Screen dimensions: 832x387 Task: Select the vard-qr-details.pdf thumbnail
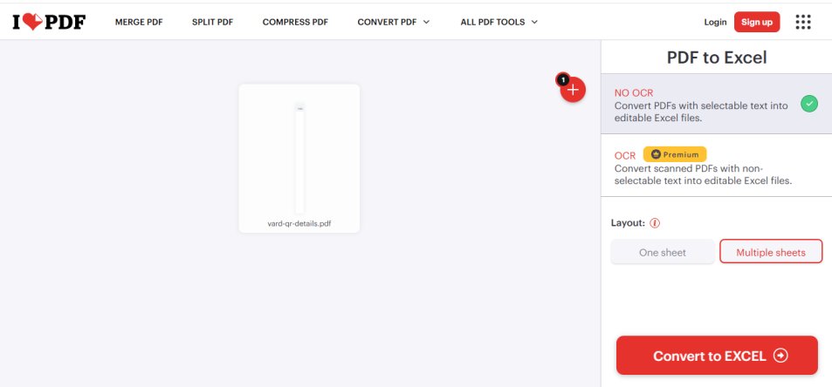pyautogui.click(x=299, y=159)
